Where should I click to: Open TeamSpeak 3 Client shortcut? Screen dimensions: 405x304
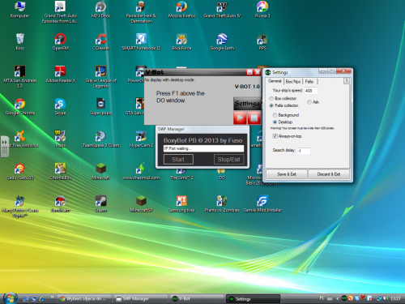tap(100, 139)
